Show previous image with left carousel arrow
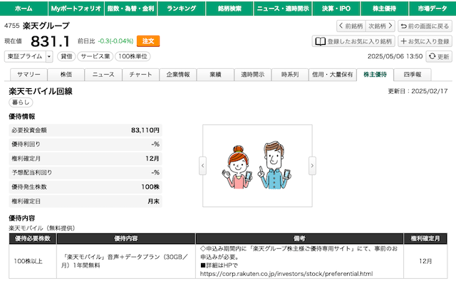Screen dimensions: 456x281 click(202, 166)
